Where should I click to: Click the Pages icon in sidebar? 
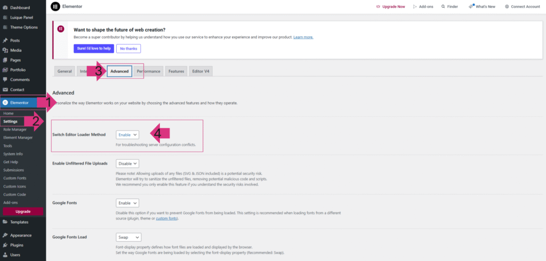[x=5, y=60]
